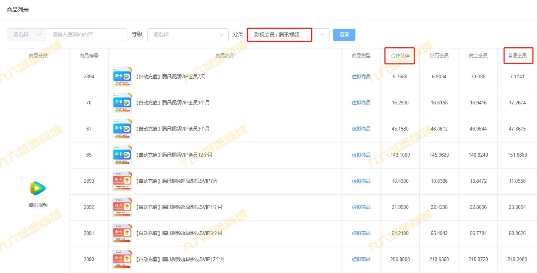Click 虚拟商品 link for product 2892

[x=361, y=207]
